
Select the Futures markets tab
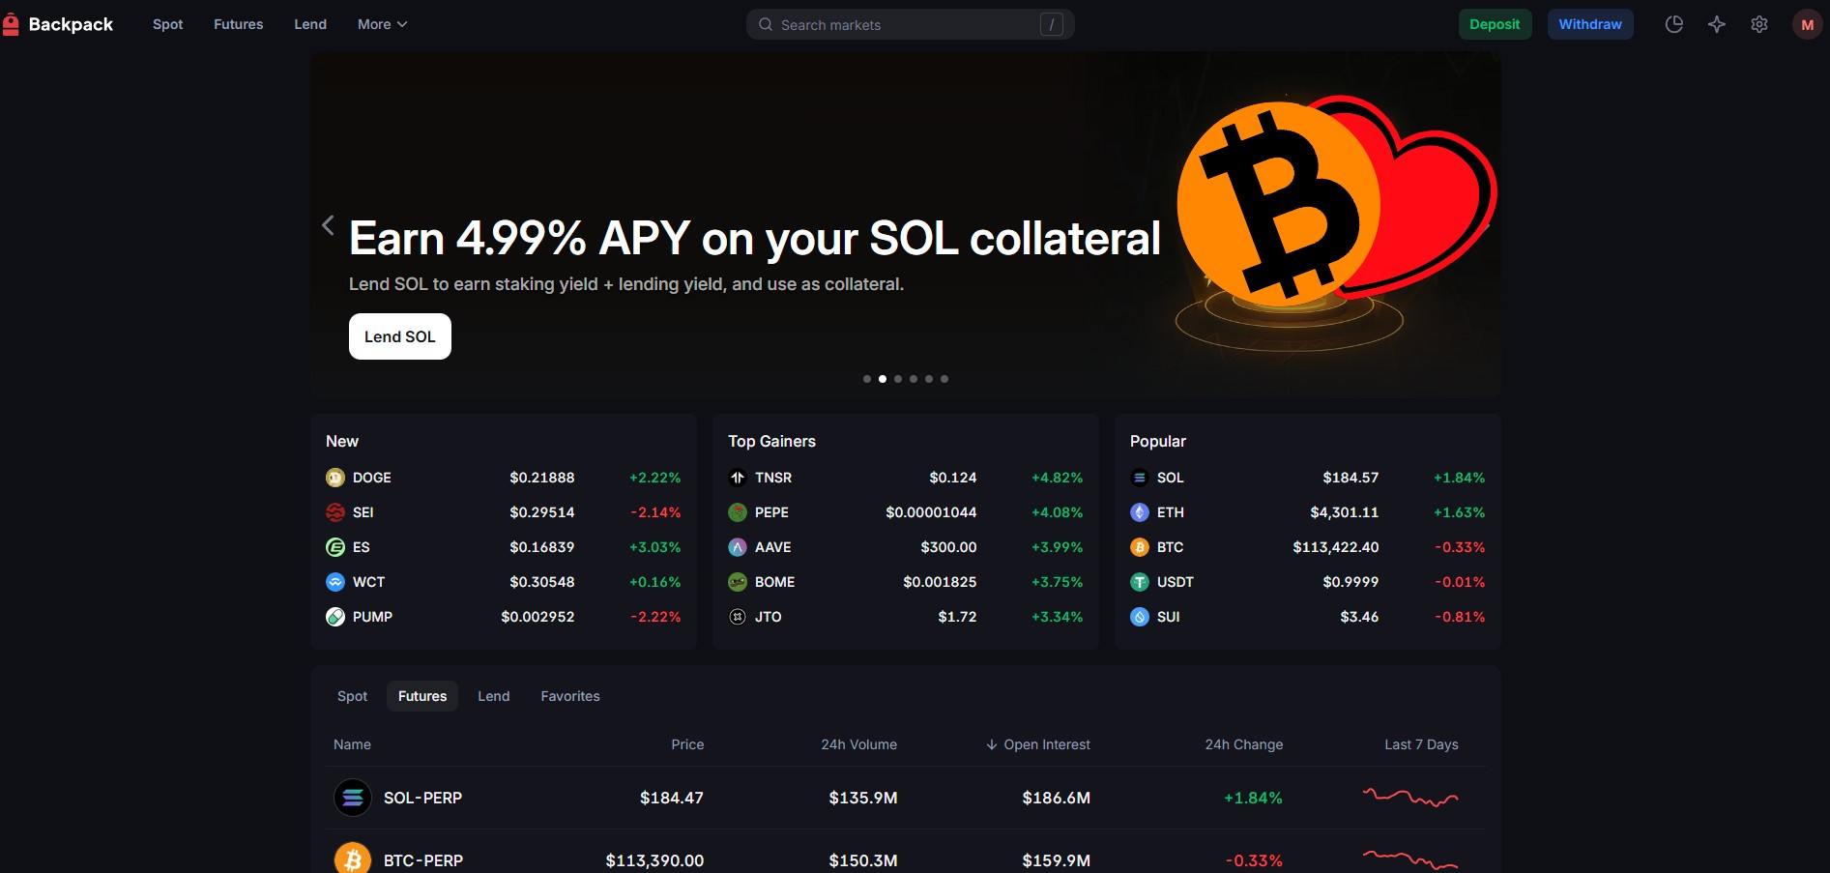pos(422,696)
